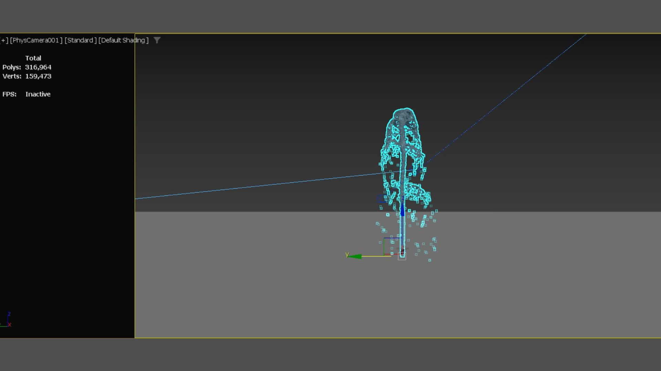Click the Total statistics column header

(x=33, y=58)
